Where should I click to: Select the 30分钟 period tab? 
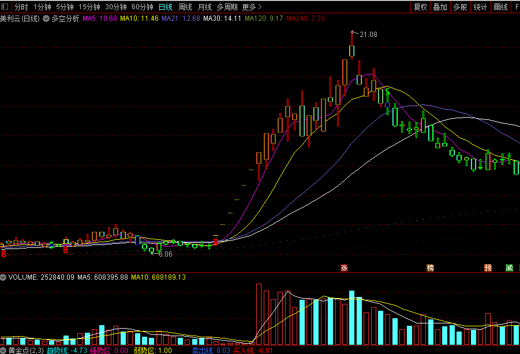[x=116, y=7]
